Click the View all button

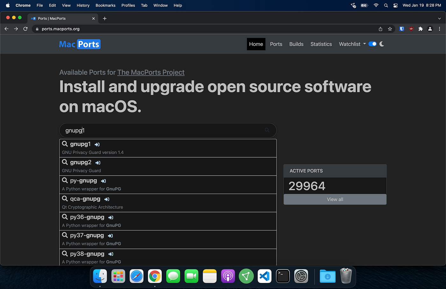click(335, 199)
